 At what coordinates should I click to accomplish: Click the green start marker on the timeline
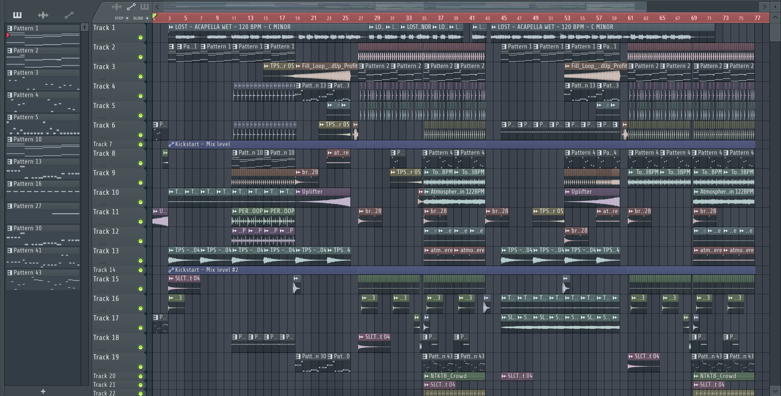click(x=155, y=16)
